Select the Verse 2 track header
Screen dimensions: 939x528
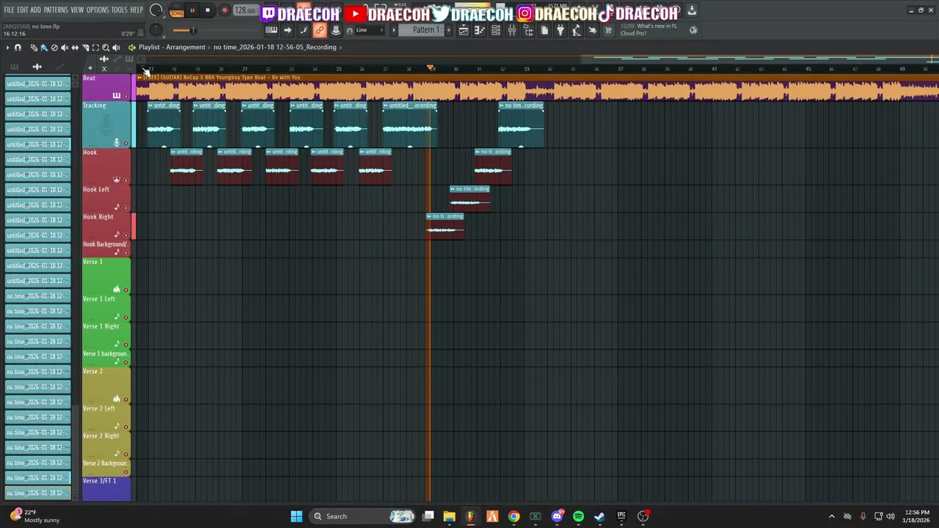[106, 385]
